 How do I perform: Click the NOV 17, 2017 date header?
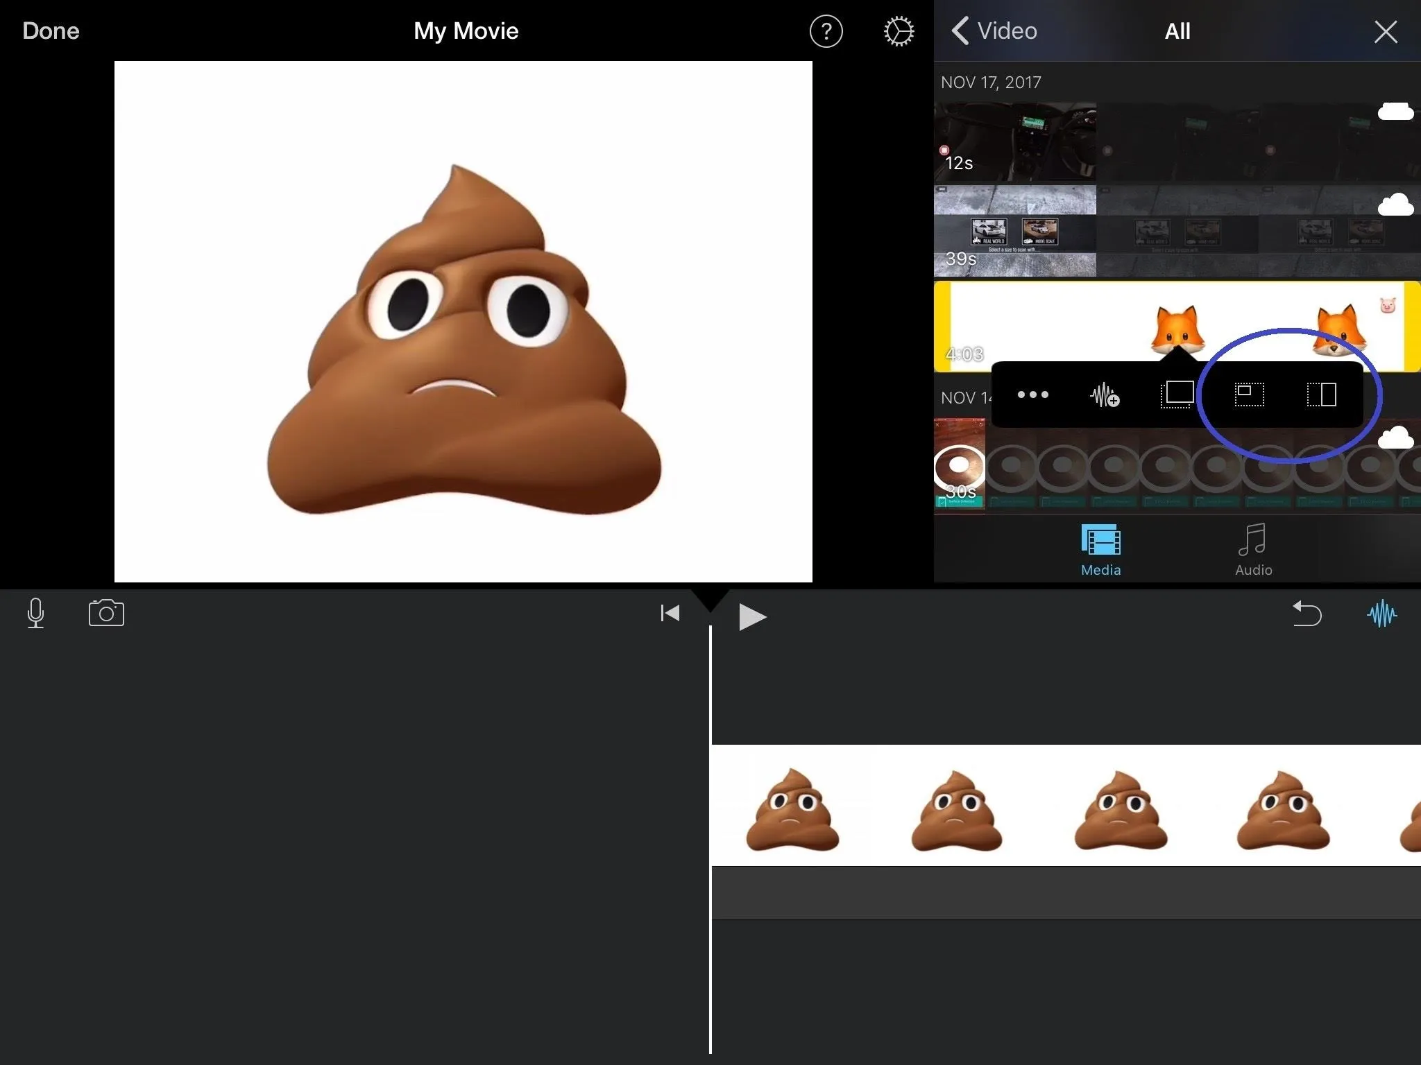[x=991, y=83]
